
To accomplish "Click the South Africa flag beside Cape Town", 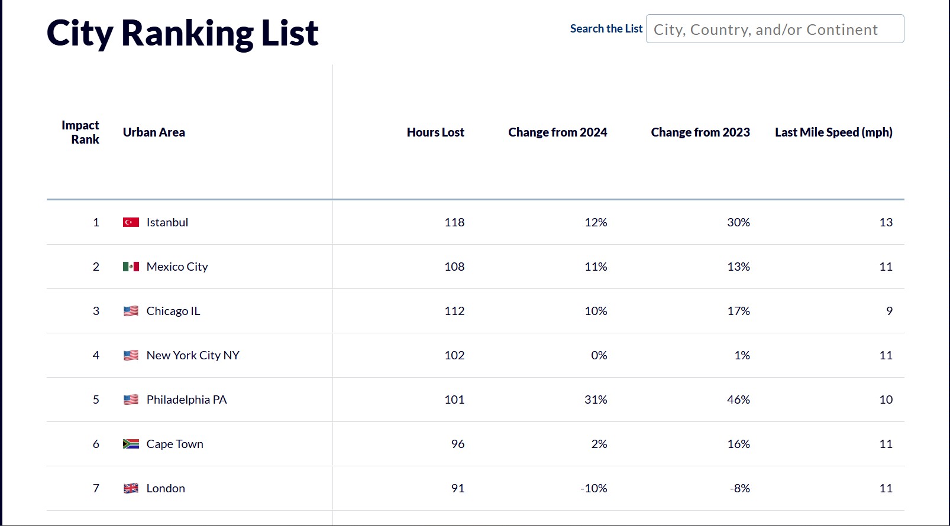I will click(131, 444).
